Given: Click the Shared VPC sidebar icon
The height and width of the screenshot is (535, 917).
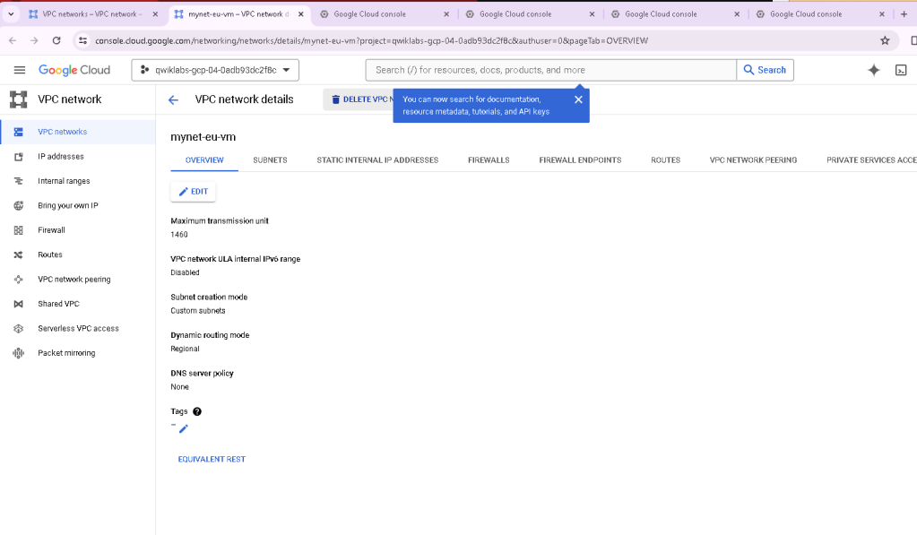Looking at the screenshot, I should click(19, 304).
